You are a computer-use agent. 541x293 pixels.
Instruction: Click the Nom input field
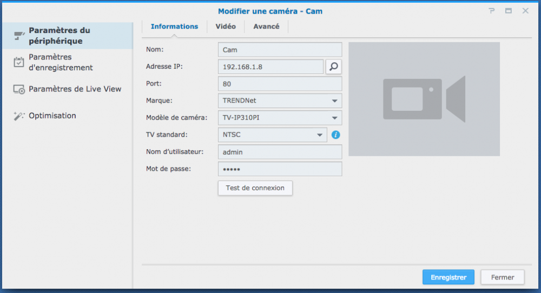[280, 50]
